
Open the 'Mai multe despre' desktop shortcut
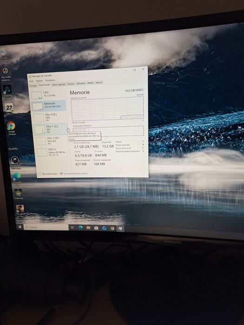pos(6,74)
